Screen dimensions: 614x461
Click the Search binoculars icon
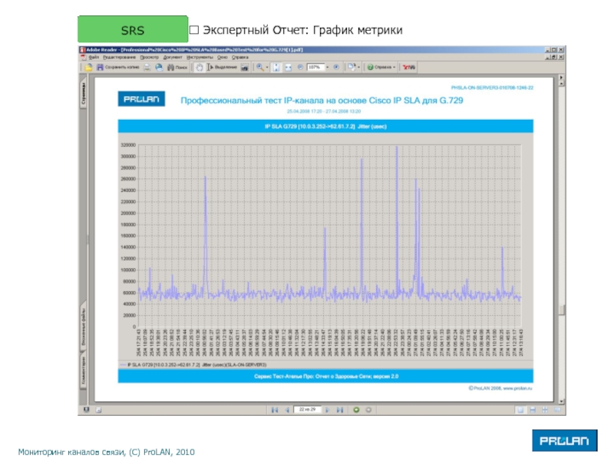[170, 68]
